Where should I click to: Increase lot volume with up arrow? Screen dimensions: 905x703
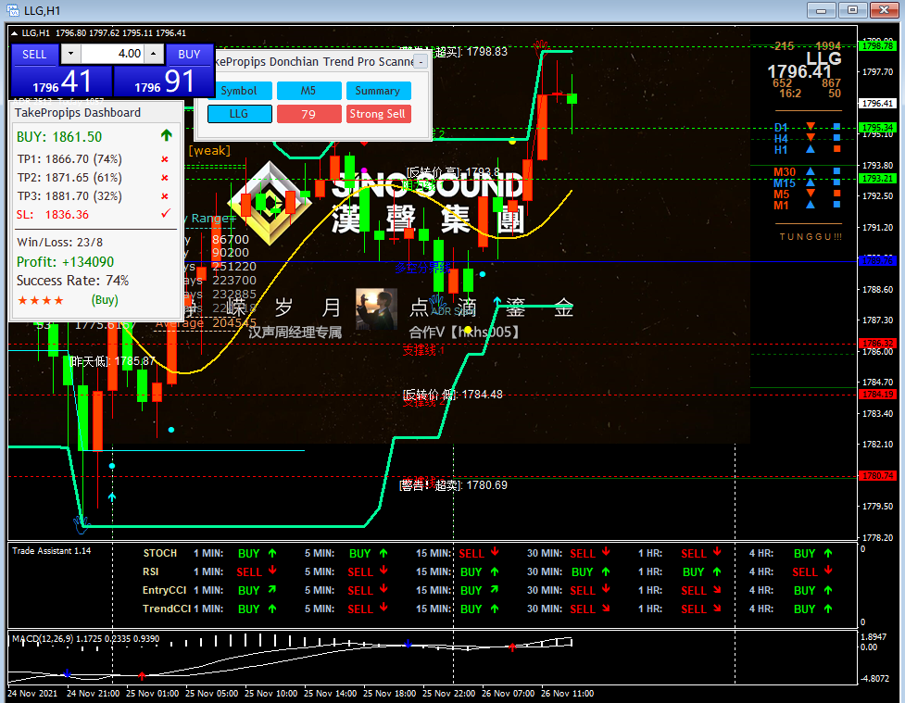tap(154, 54)
